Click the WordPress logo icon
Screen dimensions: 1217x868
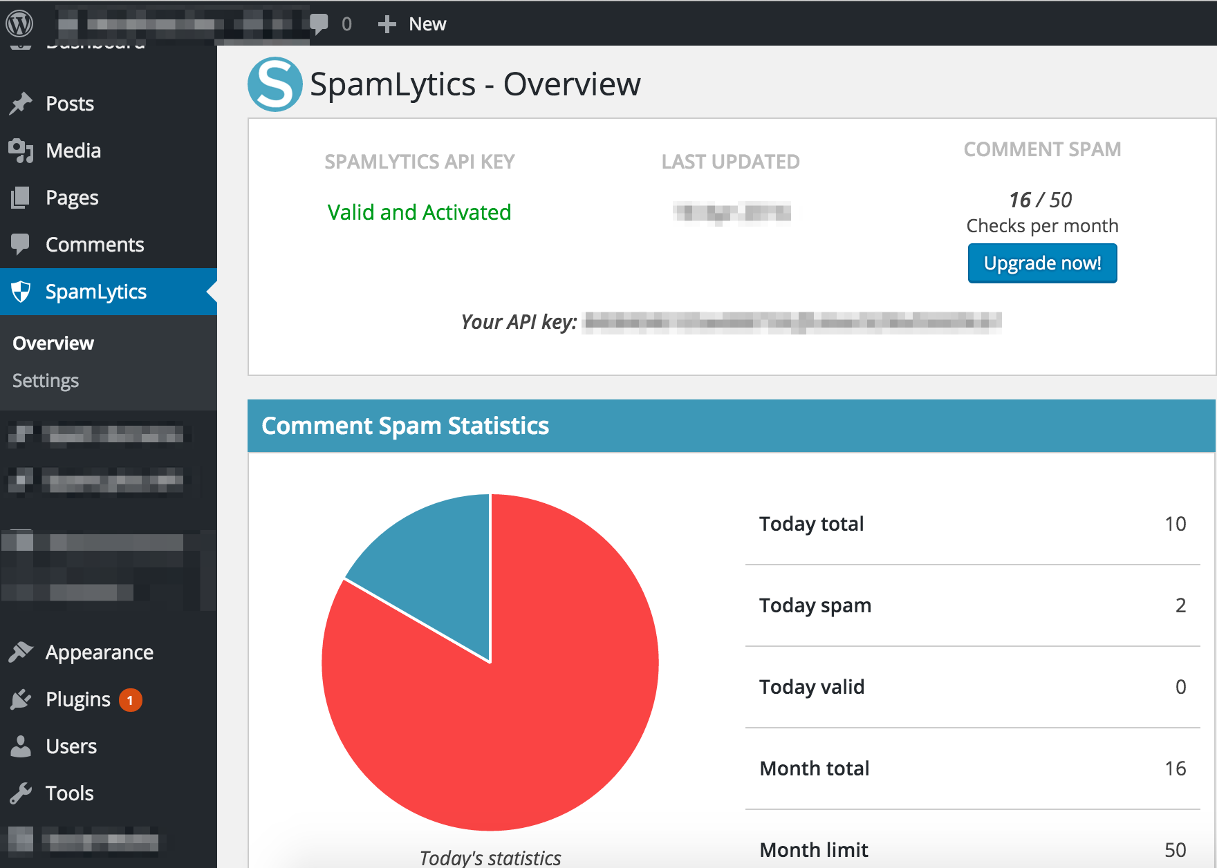pyautogui.click(x=19, y=23)
